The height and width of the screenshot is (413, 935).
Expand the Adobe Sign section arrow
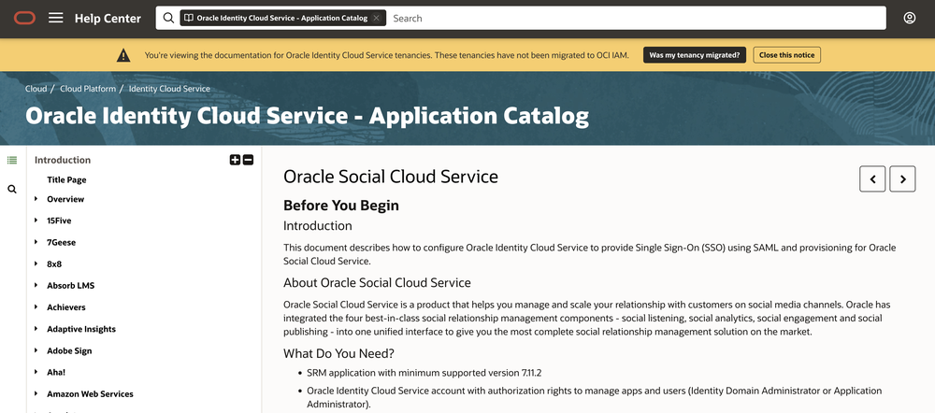[36, 350]
